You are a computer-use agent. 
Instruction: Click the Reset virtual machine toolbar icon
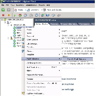coord(20,15)
